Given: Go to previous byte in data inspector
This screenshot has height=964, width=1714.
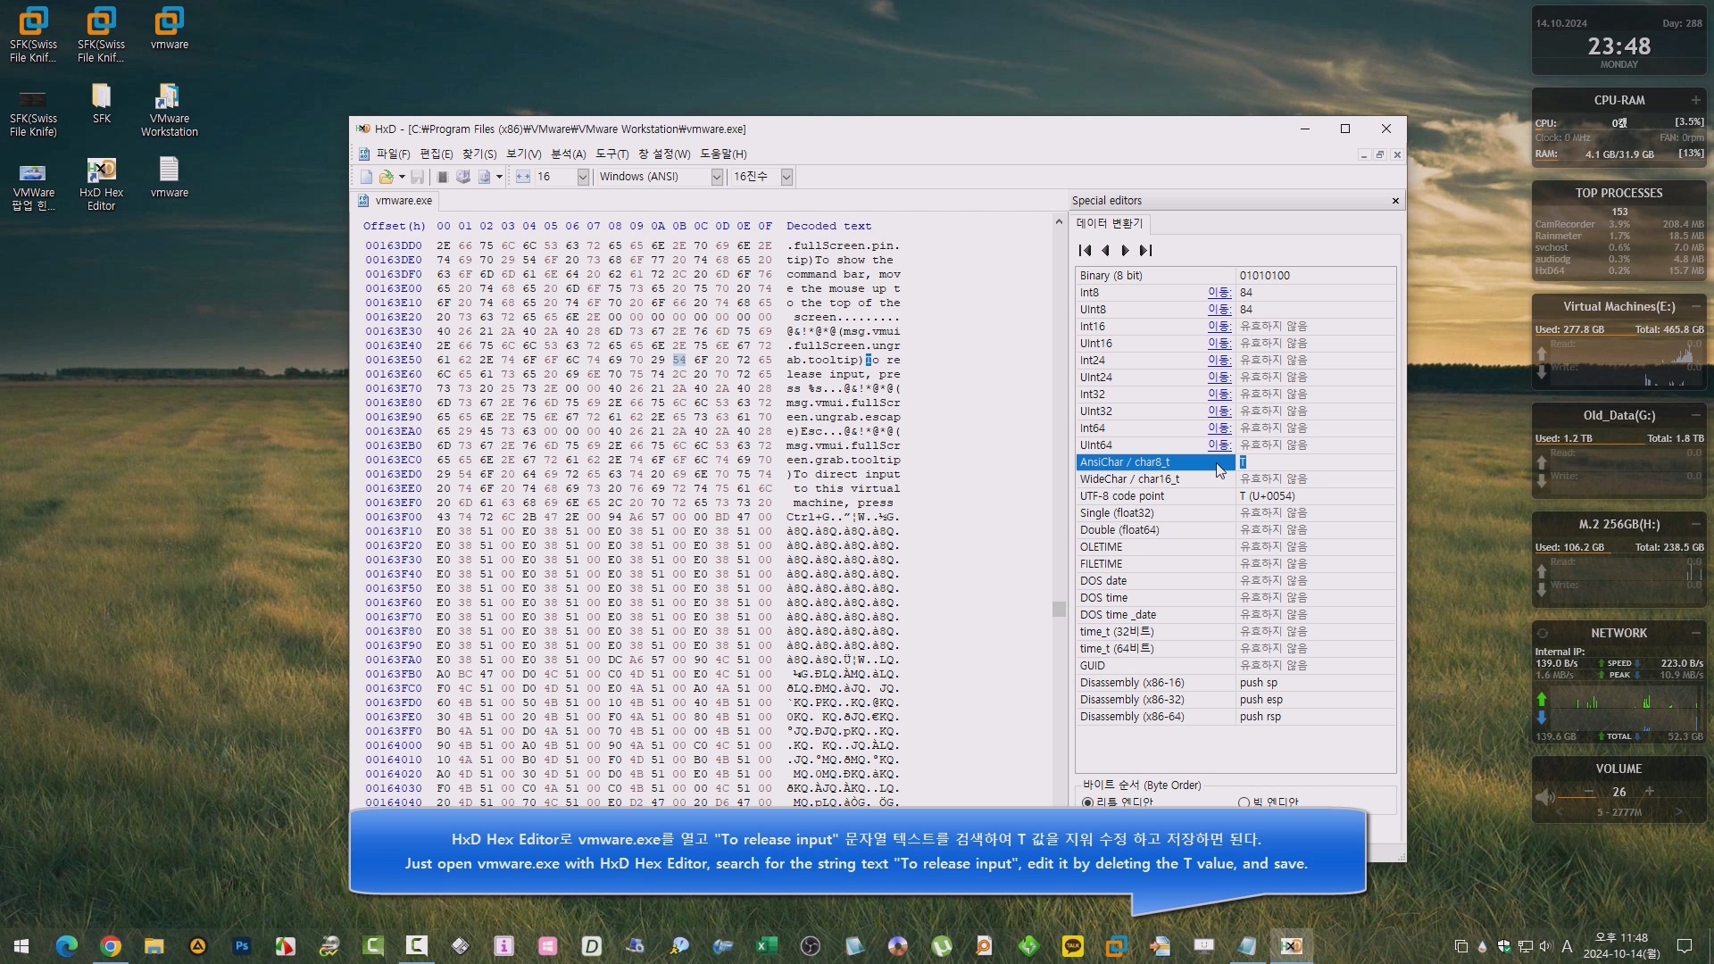Looking at the screenshot, I should pos(1105,251).
